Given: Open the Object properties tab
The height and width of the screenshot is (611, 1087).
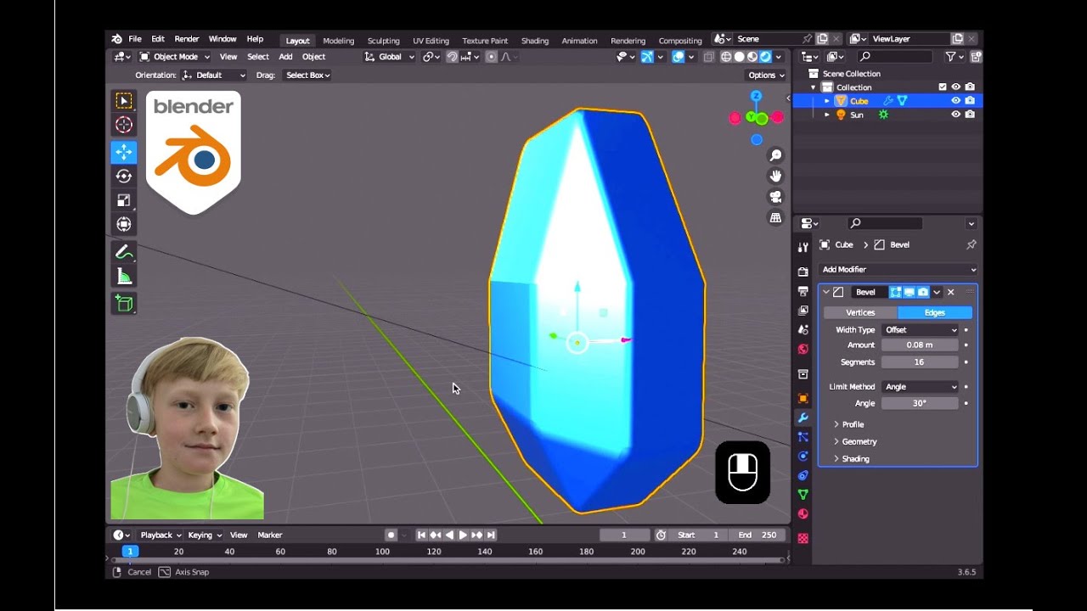Looking at the screenshot, I should [803, 398].
